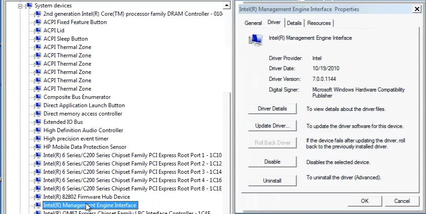This screenshot has height=214, width=426.
Task: Click the Properties dialog title bar text
Action: coord(299,9)
